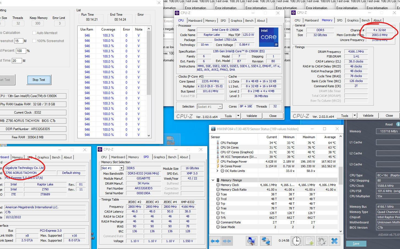Click lightning icon of IA Cores Power row
This screenshot has height=249, width=400.
pyautogui.click(x=218, y=166)
